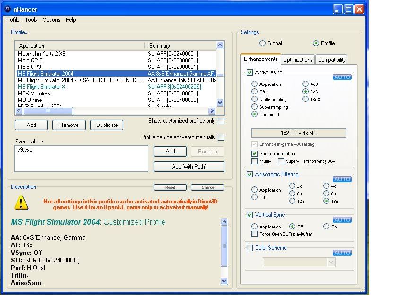This screenshot has height=295, width=397.
Task: Click the nHancer title bar app icon
Action: point(8,9)
